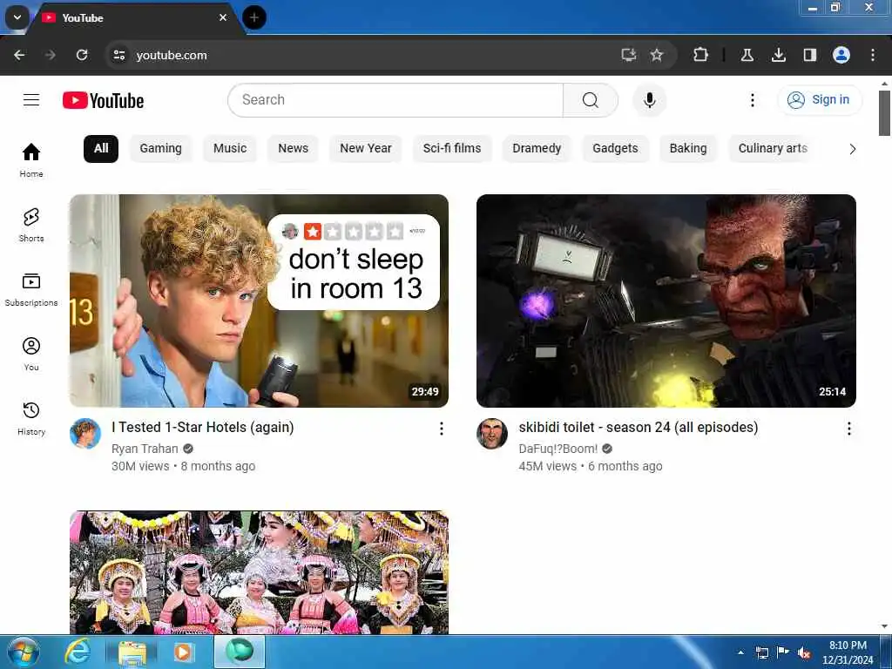Open Action Center flag icon in tray
Viewport: 892px width, 669px height.
coord(783,652)
